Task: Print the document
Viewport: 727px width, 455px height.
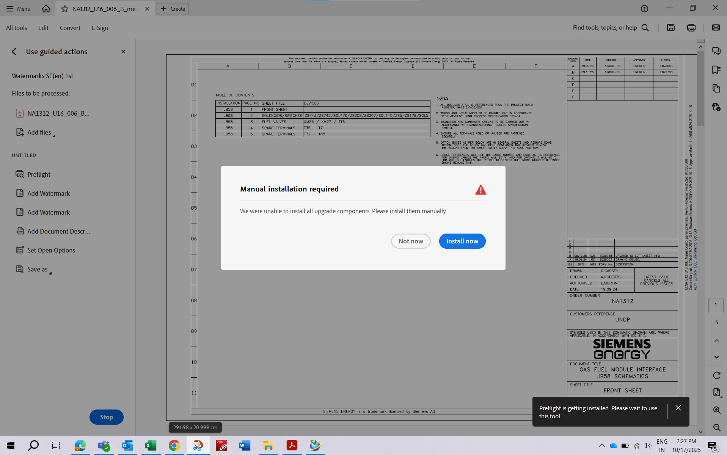Action: pyautogui.click(x=691, y=27)
